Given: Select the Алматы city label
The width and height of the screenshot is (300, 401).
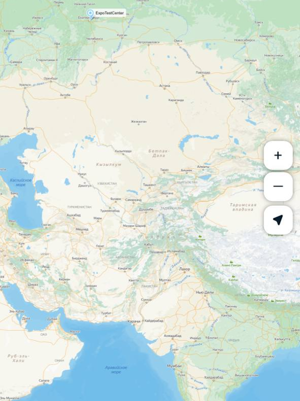Looking at the screenshot, I should tap(203, 167).
